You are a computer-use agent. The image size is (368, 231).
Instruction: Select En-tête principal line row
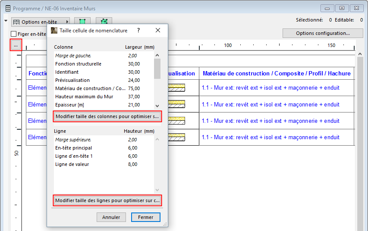(x=104, y=148)
